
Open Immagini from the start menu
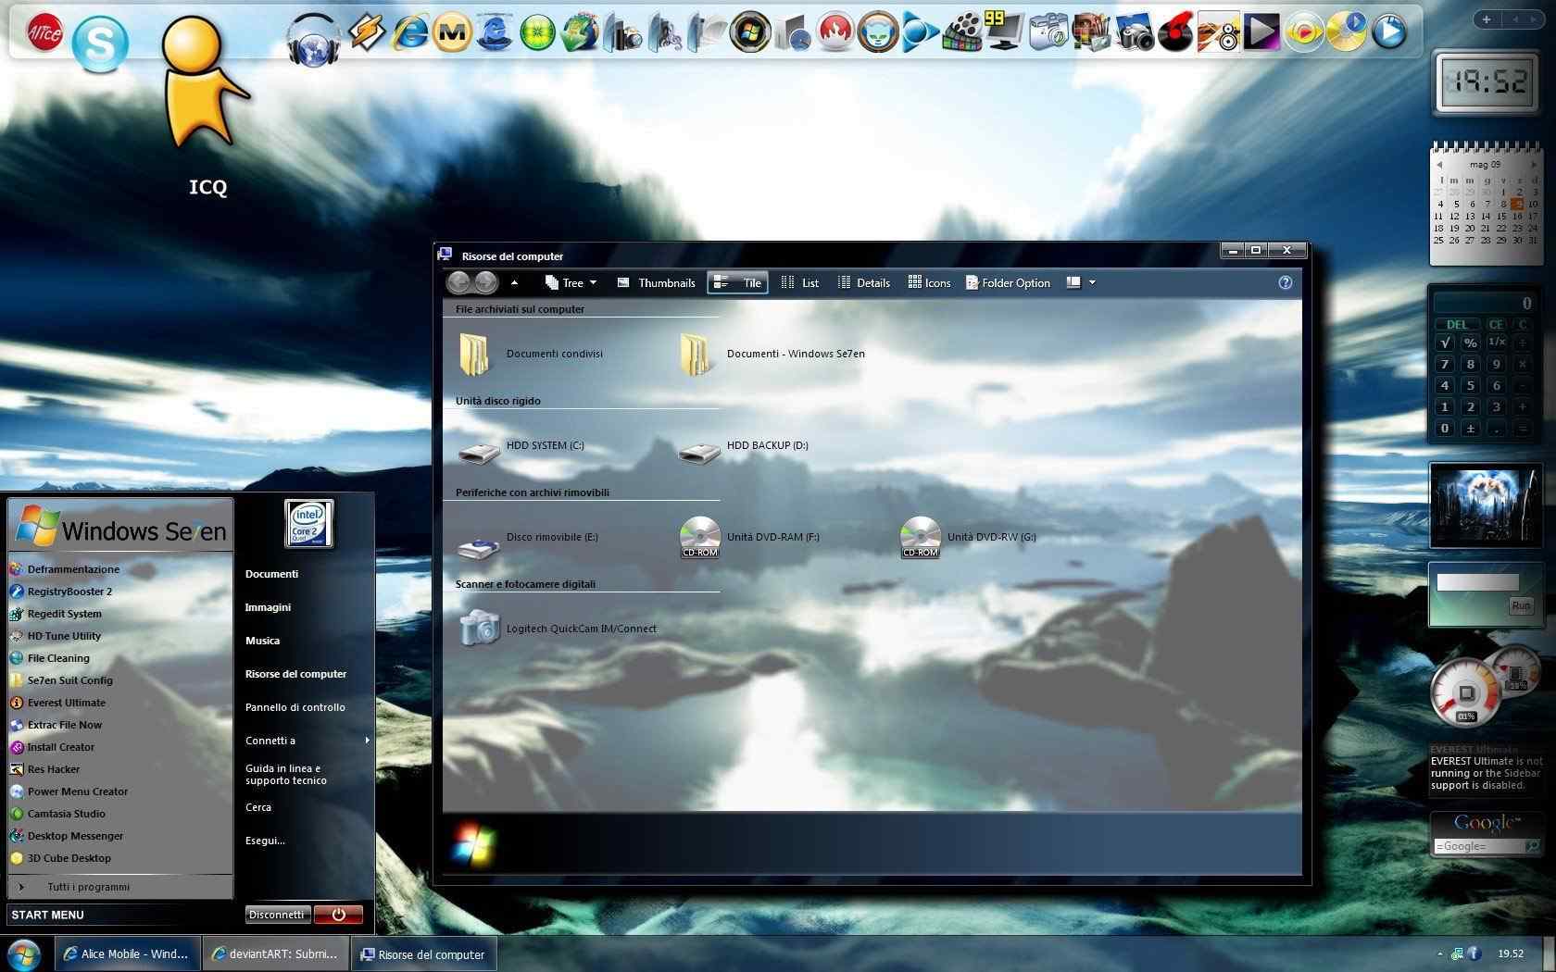268,607
